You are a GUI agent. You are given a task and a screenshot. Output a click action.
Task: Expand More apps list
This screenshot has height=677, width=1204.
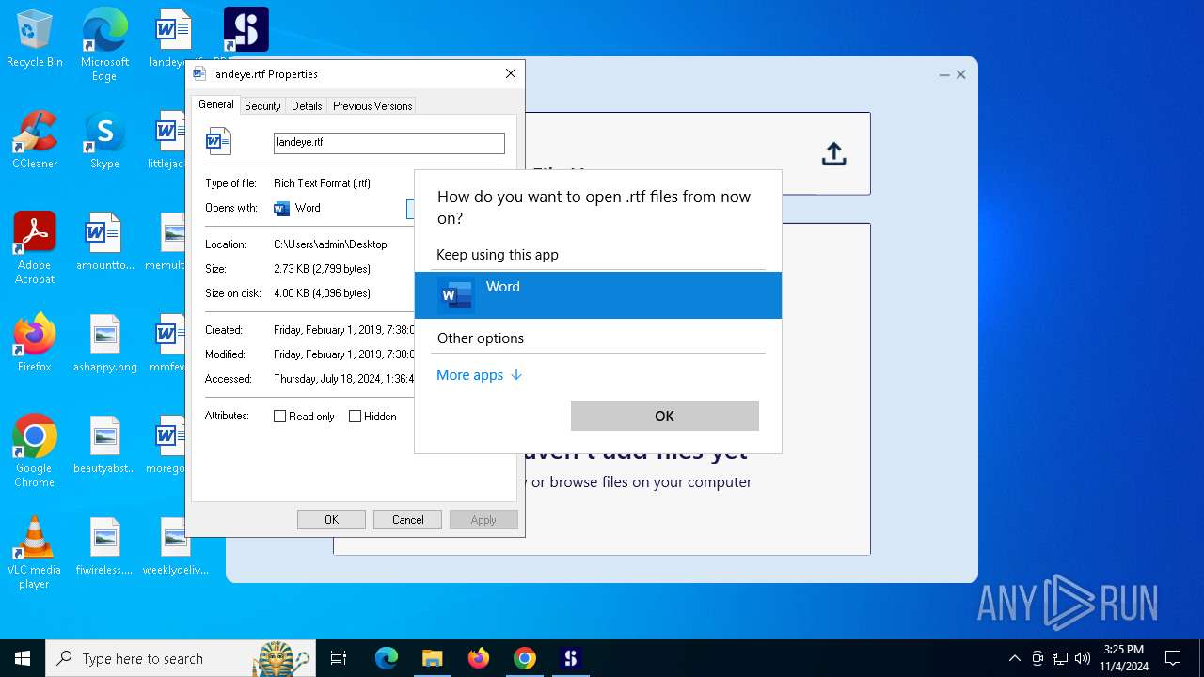click(x=479, y=375)
